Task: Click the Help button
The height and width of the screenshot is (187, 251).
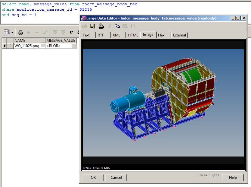Action: (233, 178)
